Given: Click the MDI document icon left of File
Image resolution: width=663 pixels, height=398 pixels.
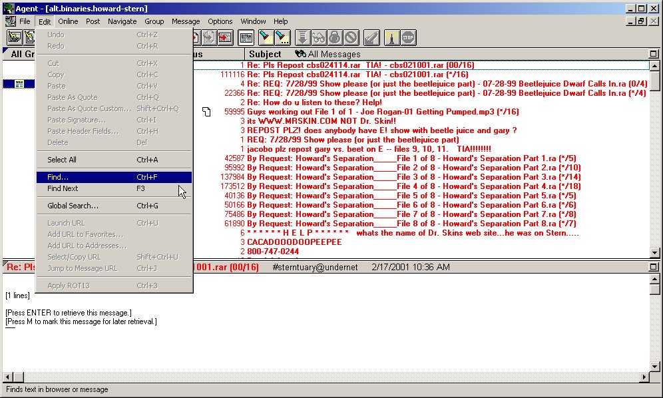Looking at the screenshot, I should pyautogui.click(x=10, y=21).
